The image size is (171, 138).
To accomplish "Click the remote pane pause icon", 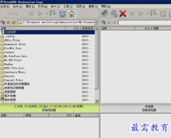I will click(x=132, y=14).
